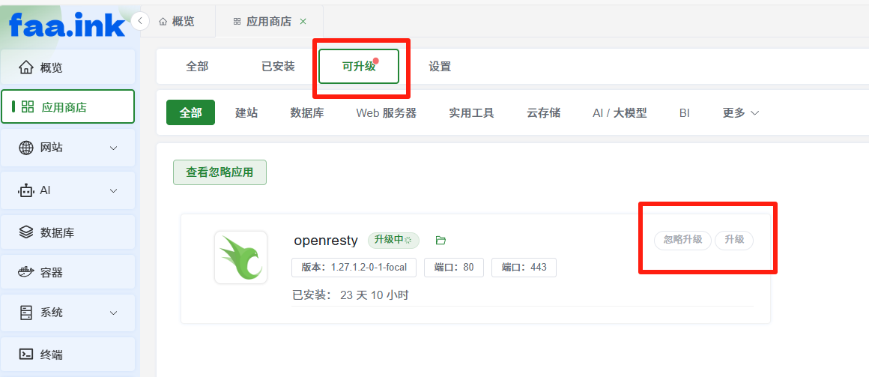This screenshot has width=869, height=377.
Task: Switch to the 设置 tab
Action: pyautogui.click(x=440, y=67)
